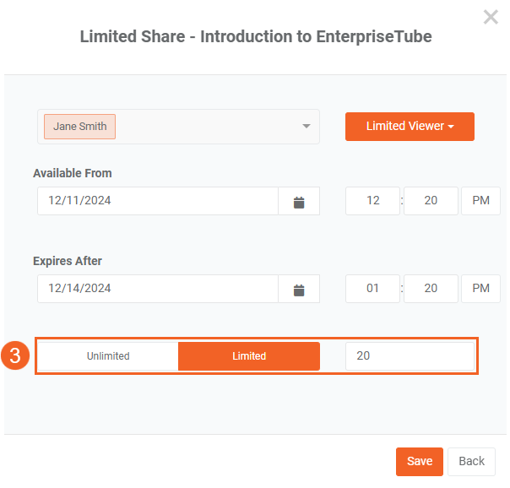
Task: Save the limited share settings
Action: [420, 461]
